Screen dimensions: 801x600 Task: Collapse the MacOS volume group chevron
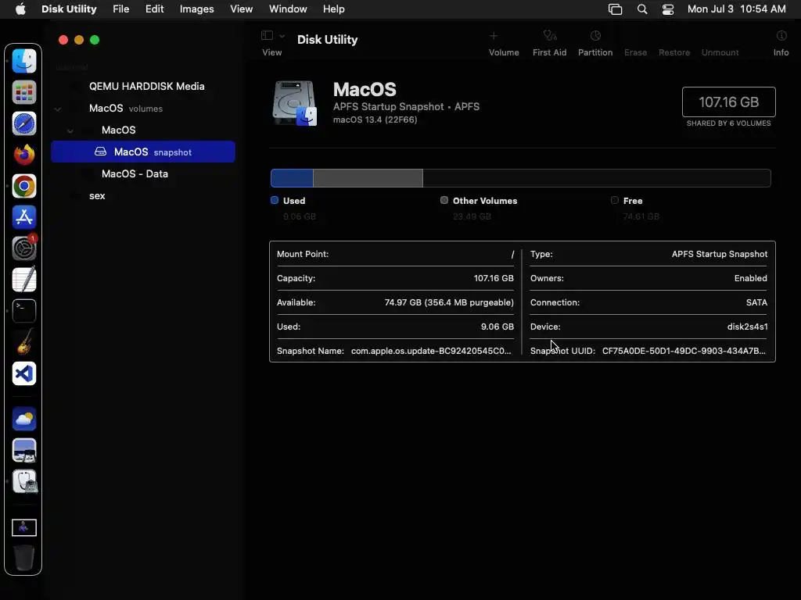[x=70, y=130]
